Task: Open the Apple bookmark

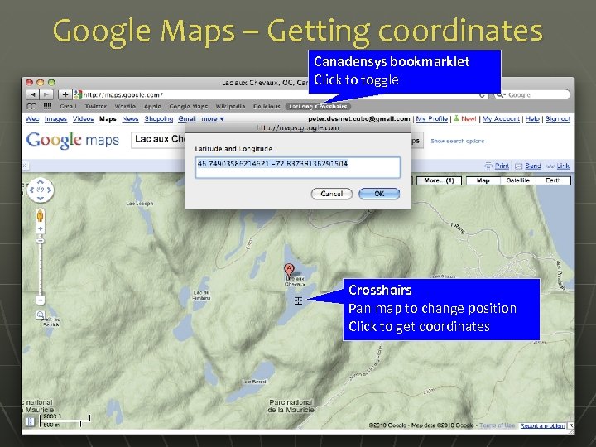Action: coord(152,107)
